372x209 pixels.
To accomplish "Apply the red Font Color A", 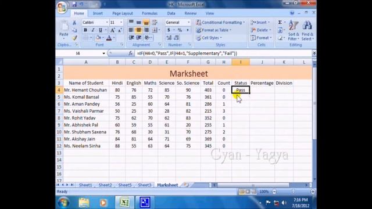I will point(109,38).
